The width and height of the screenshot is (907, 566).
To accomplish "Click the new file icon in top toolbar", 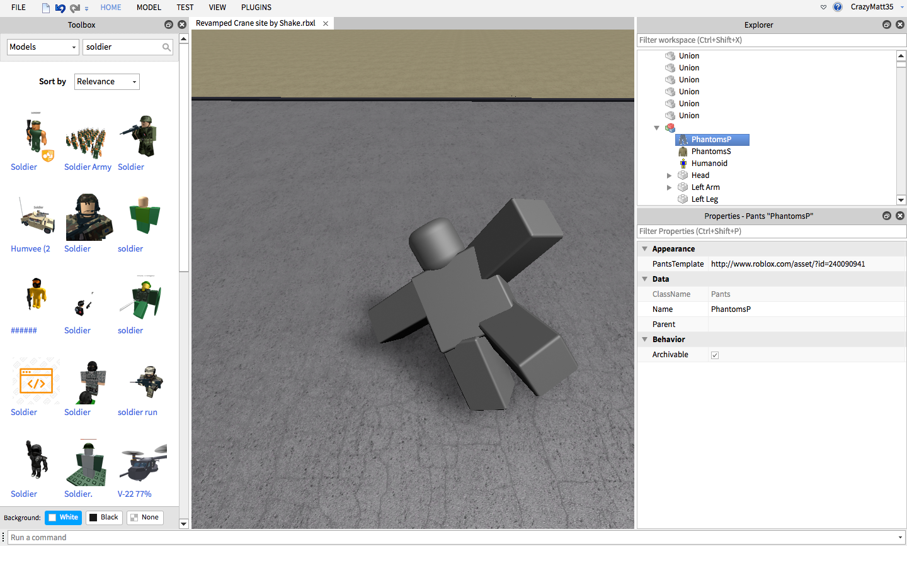I will tap(46, 8).
